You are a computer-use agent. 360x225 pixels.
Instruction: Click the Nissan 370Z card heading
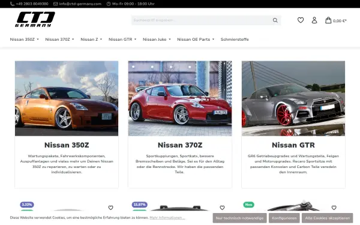180,145
